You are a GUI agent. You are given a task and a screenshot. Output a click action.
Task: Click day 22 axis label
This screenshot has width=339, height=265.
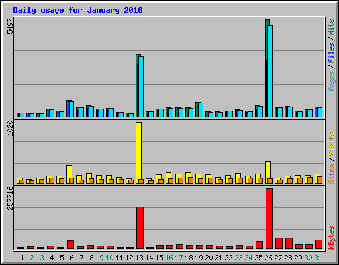click(x=228, y=258)
